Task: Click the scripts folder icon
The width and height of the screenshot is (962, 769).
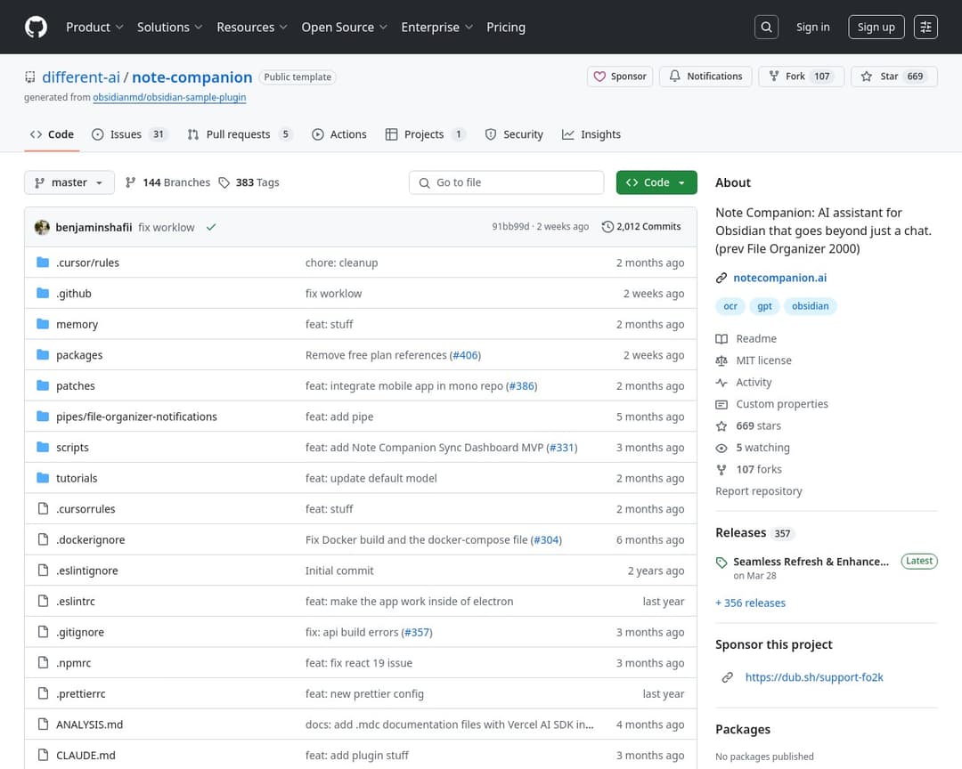Action: coord(43,447)
